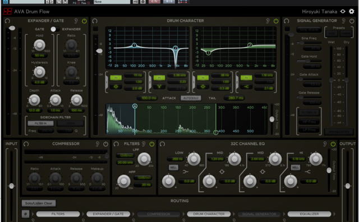The width and height of the screenshot is (359, 222).
Task: Flip the Gate/Expander mode switch
Action: [55, 29]
